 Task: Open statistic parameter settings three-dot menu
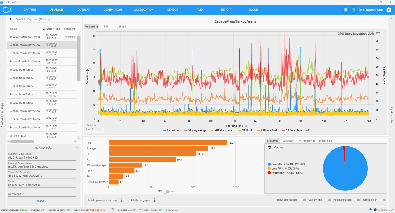pos(121,200)
